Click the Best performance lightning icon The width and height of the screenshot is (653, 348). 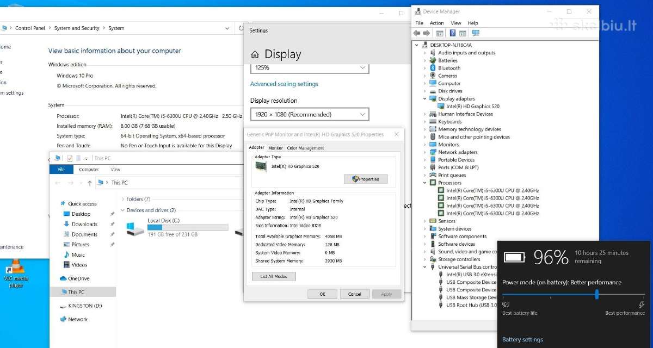[642, 305]
